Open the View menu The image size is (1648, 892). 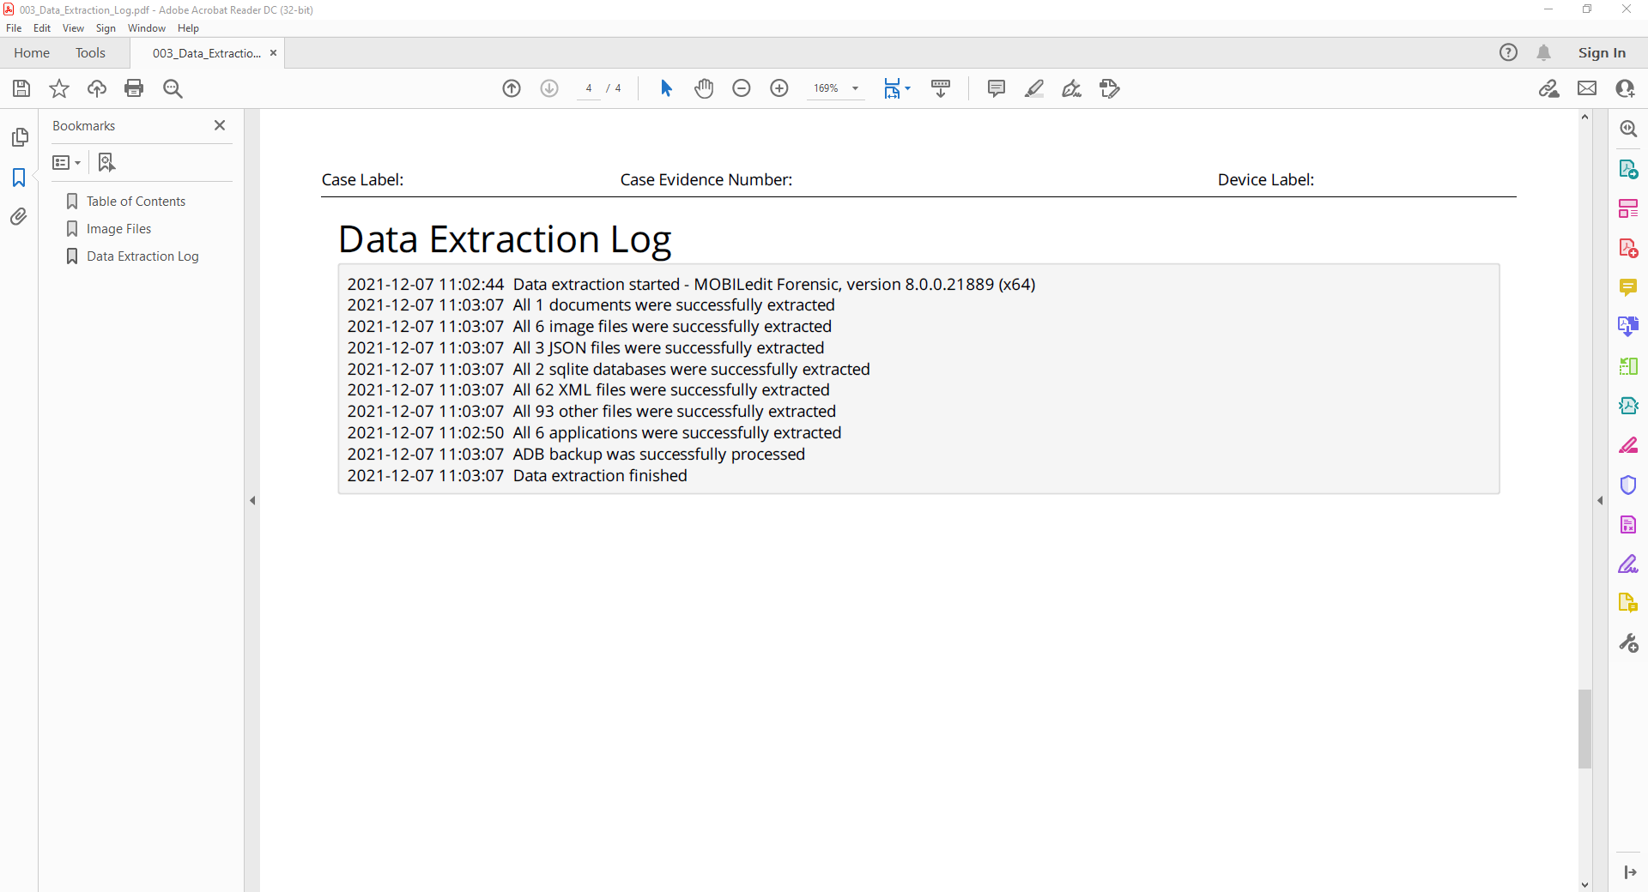pos(73,28)
